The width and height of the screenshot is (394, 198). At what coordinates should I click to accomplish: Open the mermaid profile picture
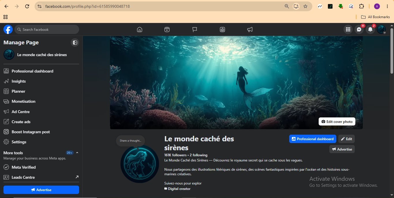(140, 164)
